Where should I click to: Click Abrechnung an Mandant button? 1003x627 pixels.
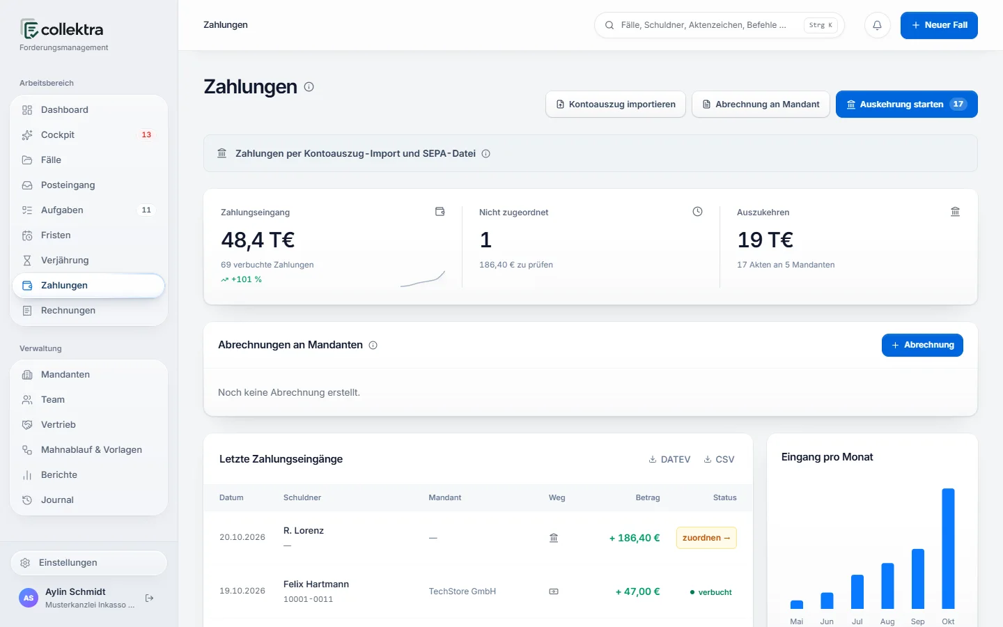(x=761, y=104)
